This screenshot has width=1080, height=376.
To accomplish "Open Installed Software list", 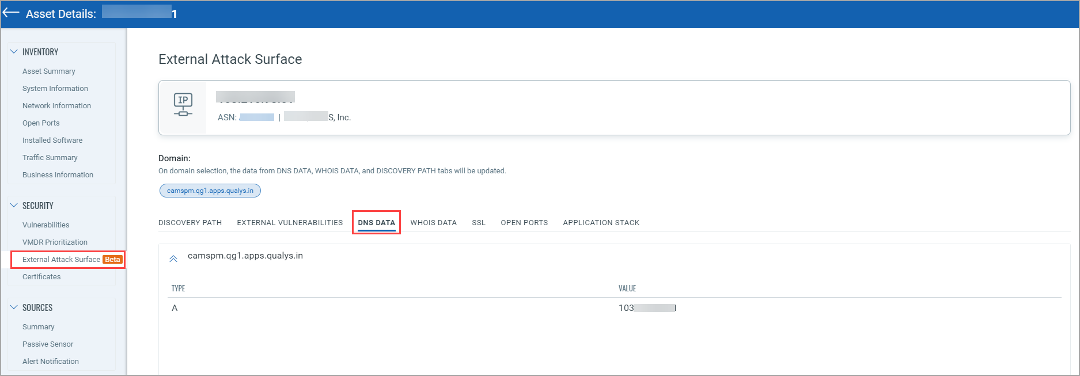I will pos(52,140).
